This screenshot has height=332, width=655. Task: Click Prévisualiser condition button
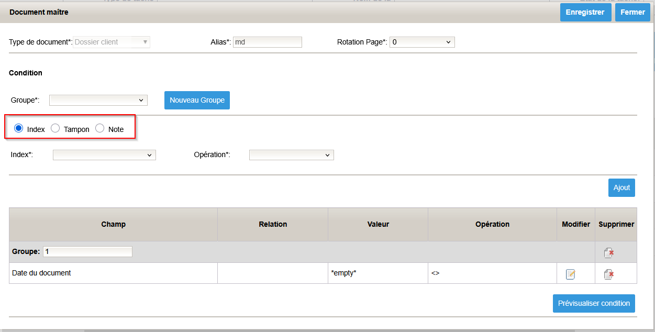594,303
